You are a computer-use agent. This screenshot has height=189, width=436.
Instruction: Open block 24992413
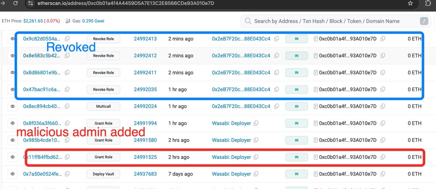145,39
